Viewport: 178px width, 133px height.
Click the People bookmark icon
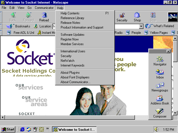click(x=128, y=33)
